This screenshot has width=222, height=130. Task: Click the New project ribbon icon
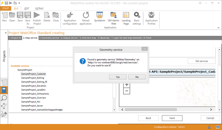click(x=4, y=17)
